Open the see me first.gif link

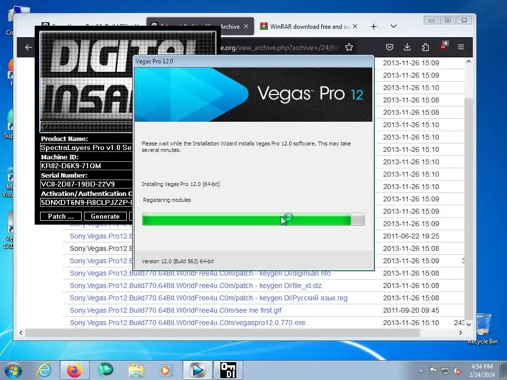pyautogui.click(x=176, y=311)
